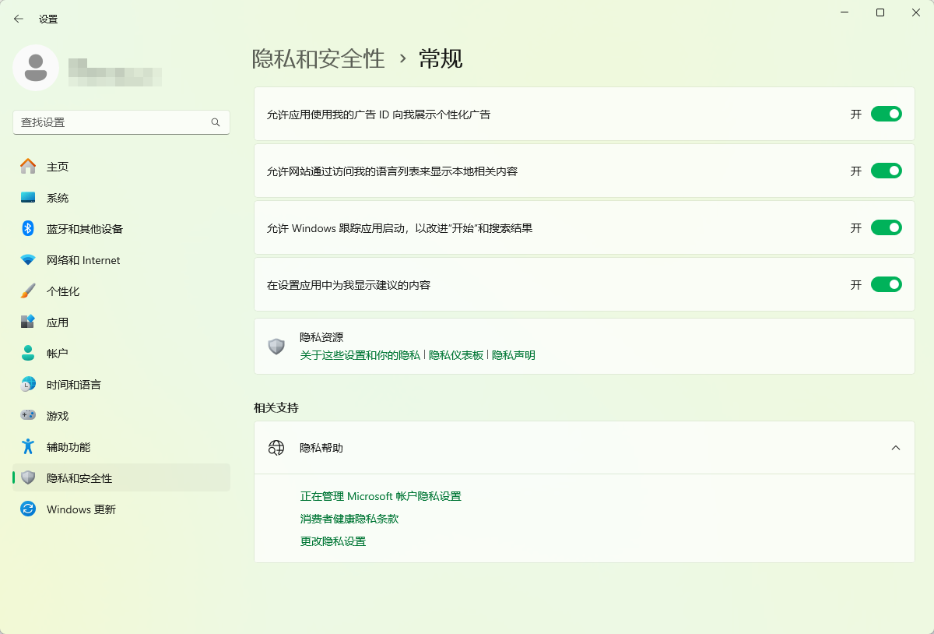934x634 pixels.
Task: Click the user profile avatar
Action: (x=36, y=68)
